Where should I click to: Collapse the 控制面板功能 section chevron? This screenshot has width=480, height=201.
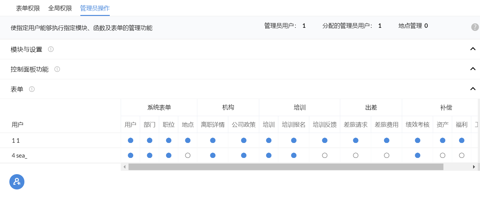[473, 69]
